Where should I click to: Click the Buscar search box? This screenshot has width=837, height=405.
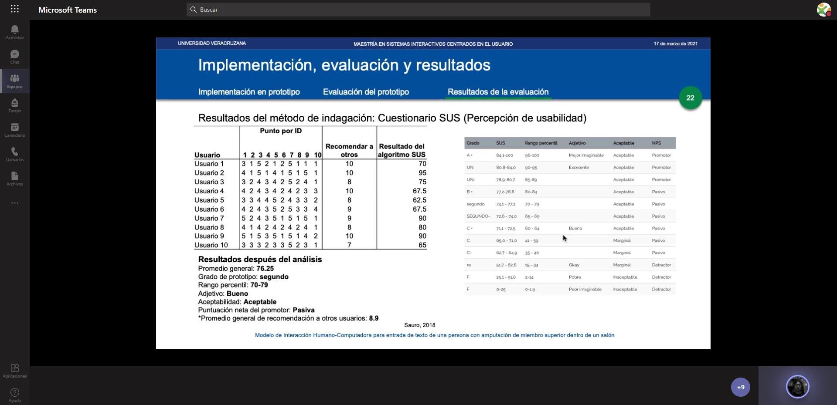coord(418,10)
